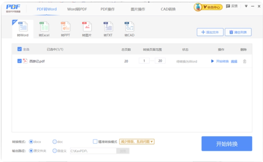Click the 添加文件 button
Screen dimensions: 263x162
coord(210,32)
